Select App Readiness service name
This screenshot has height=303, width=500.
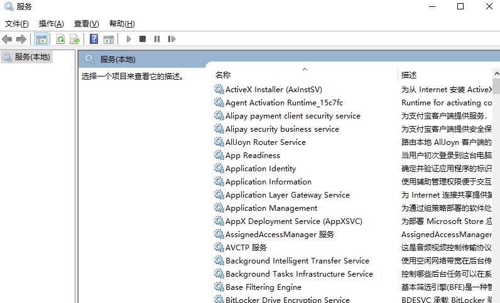pos(253,156)
